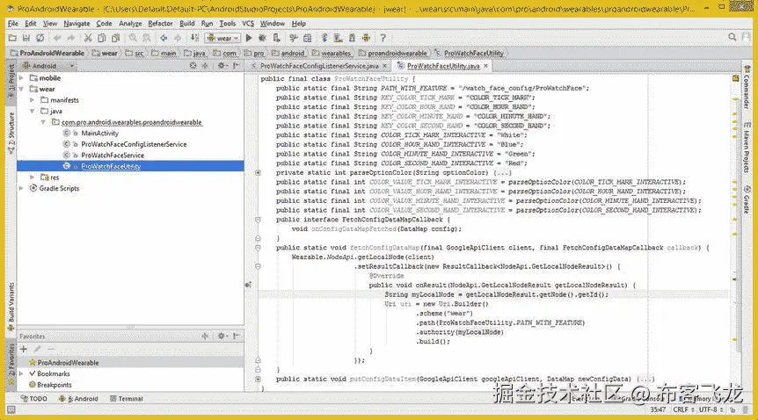Open the Analyze menu
This screenshot has height=420, width=758.
(130, 23)
